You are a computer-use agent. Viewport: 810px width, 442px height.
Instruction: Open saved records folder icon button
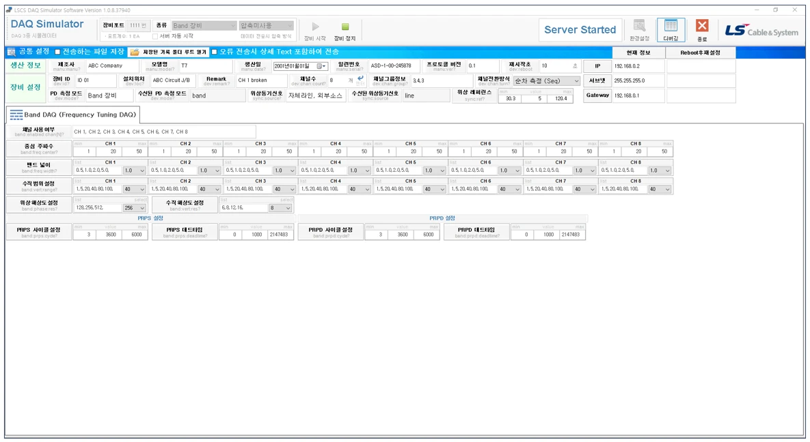coord(135,52)
